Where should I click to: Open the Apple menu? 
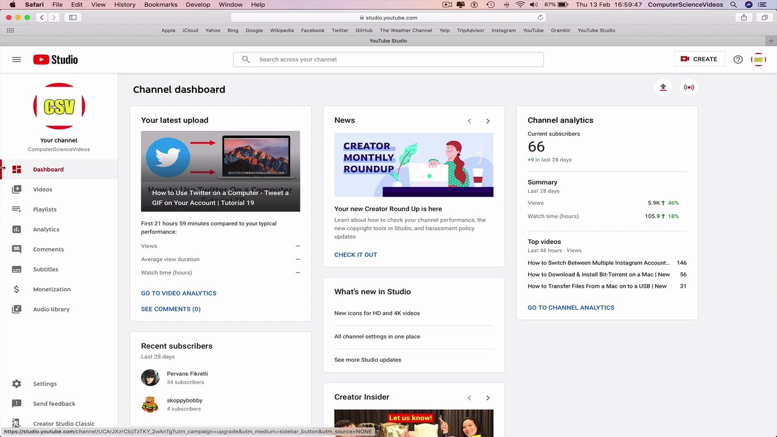[x=12, y=4]
